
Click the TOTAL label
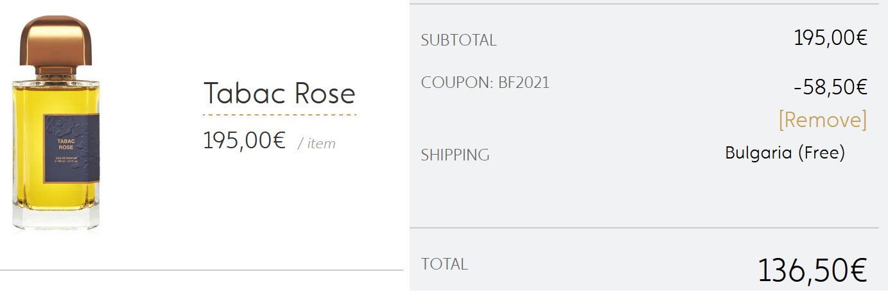[444, 264]
